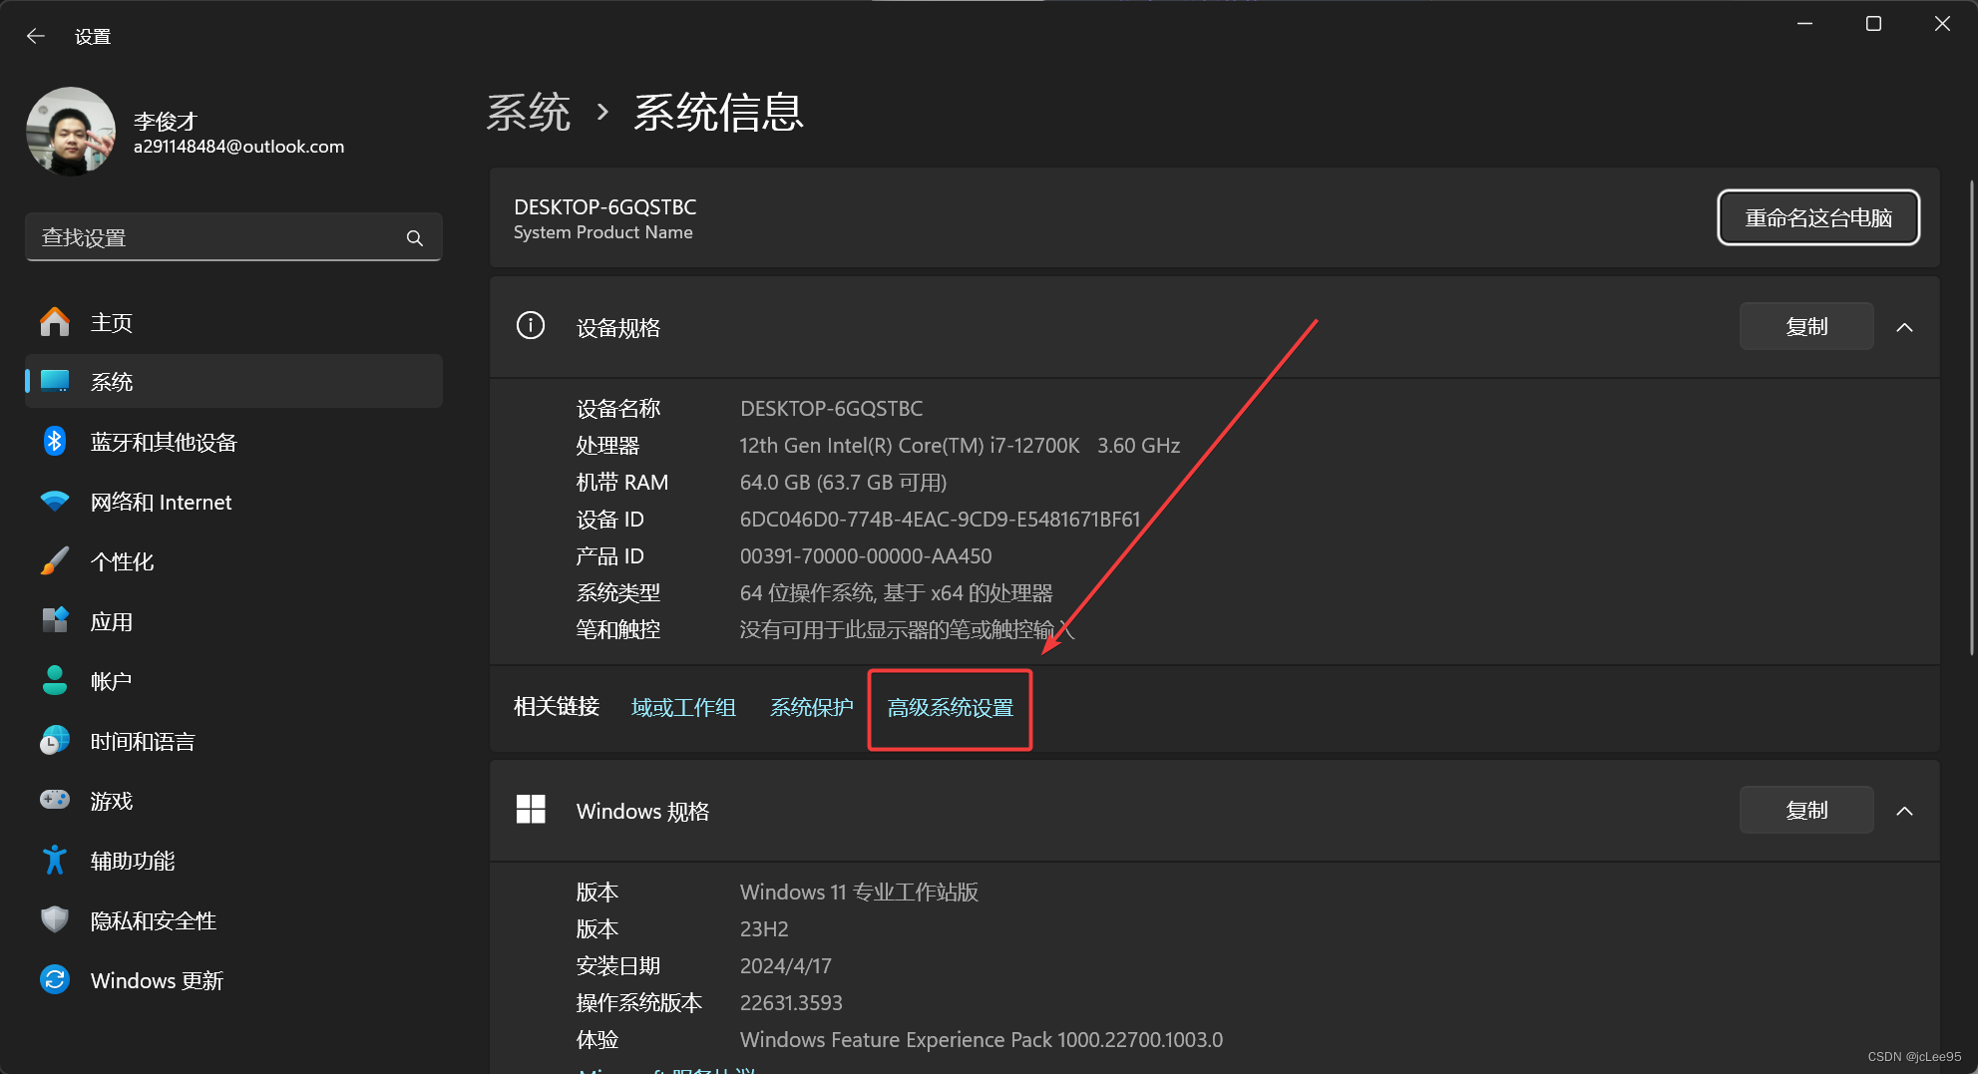Click Windows 11 专业工作站版 text
Image resolution: width=1978 pixels, height=1074 pixels.
tap(859, 892)
